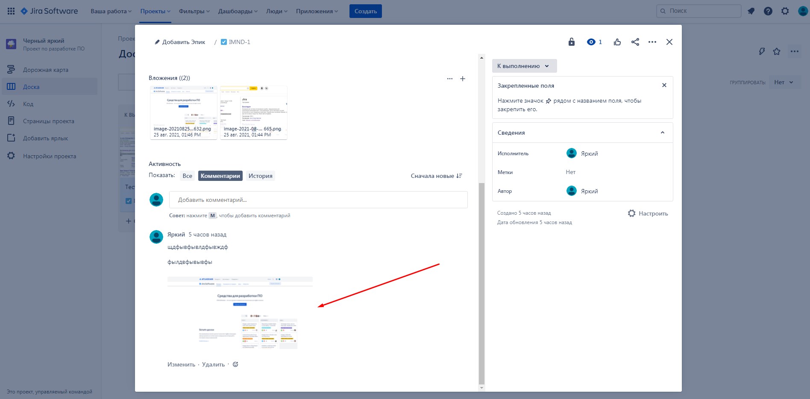Click the Метки value Нет
The image size is (810, 399).
[x=571, y=172]
